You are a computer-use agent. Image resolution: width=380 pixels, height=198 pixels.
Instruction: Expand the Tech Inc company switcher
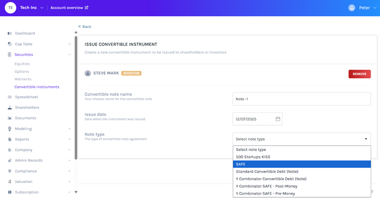[42, 8]
